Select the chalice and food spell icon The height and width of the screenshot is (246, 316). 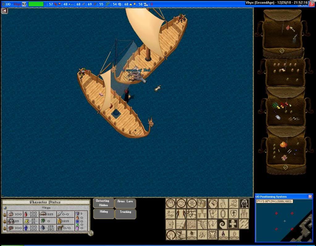point(181,235)
